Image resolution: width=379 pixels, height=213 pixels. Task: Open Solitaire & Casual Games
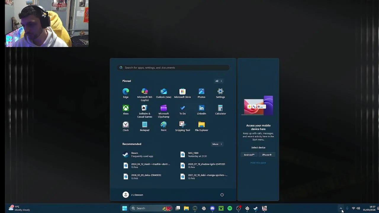click(144, 111)
